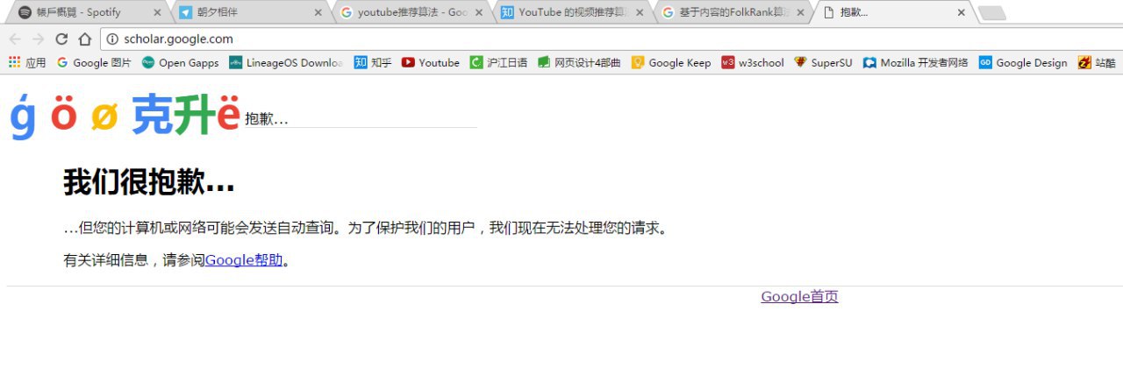This screenshot has height=382, width=1123.
Task: Open the 知乎 bookmark
Action: [x=373, y=62]
